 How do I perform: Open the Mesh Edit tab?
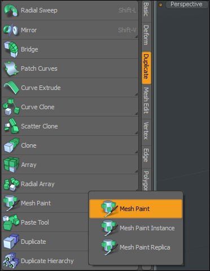tap(146, 101)
